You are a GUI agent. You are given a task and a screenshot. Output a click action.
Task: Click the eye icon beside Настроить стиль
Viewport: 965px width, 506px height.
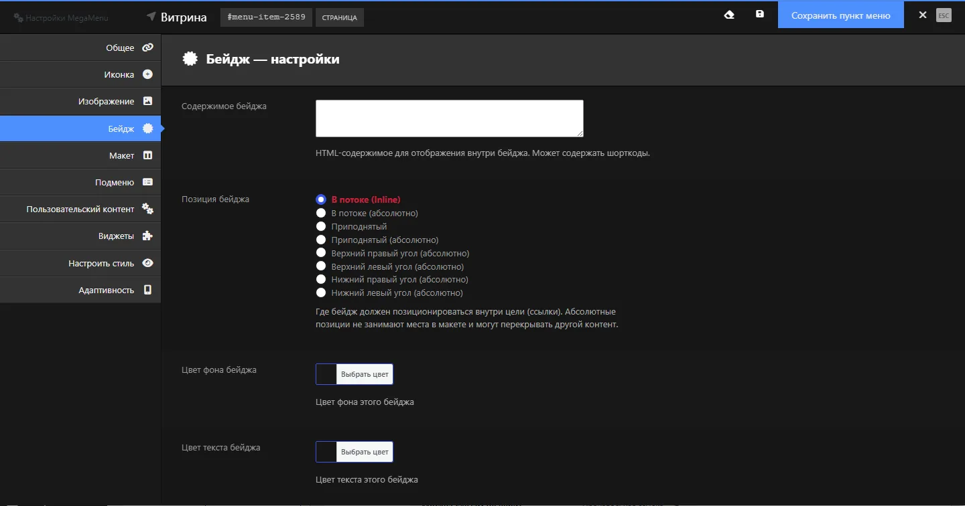tap(148, 263)
